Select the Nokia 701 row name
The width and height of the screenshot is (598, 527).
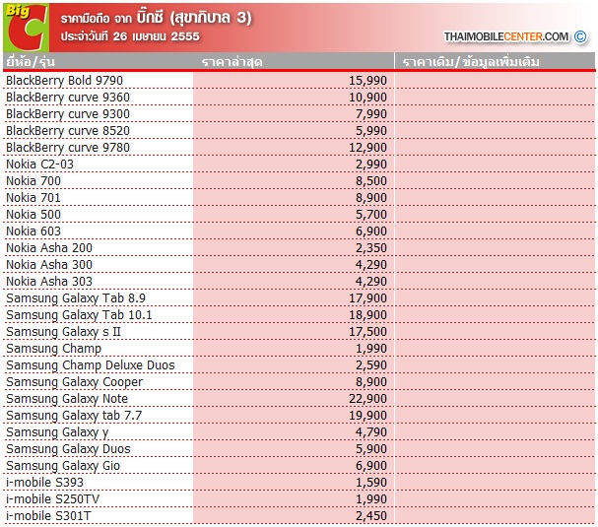pos(33,198)
